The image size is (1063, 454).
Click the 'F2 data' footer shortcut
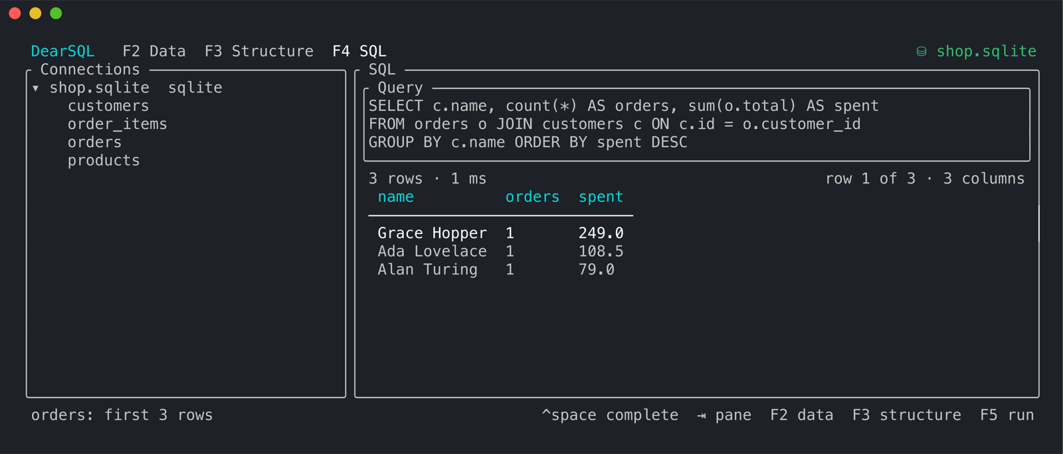coord(802,415)
